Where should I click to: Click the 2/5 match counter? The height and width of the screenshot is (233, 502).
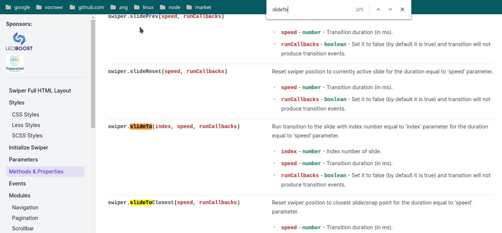360,9
